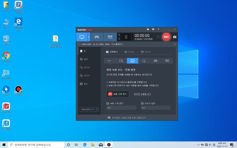Click the speech bubble icon in footer
This screenshot has height=148, width=237.
[x=109, y=118]
